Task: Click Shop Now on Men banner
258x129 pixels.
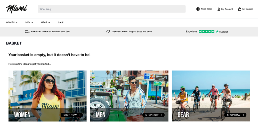Action: coord(154,115)
